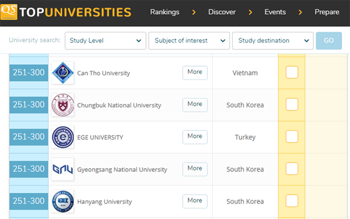Click the Chungbuk National University crest

point(63,105)
